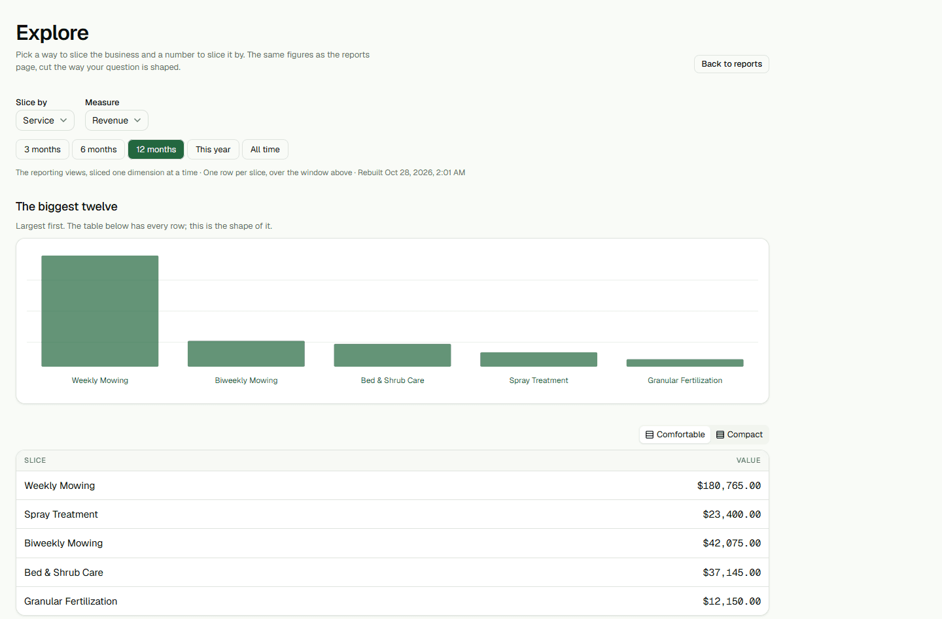Select the 3 months range

(x=43, y=149)
